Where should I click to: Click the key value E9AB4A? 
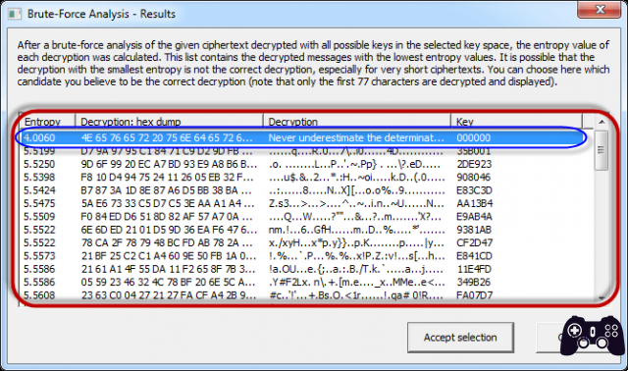474,217
